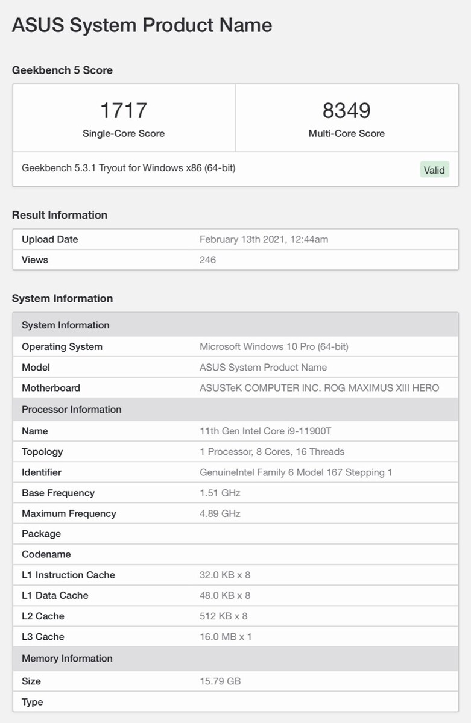Viewport: 471px width, 723px height.
Task: Click the single-core score 1717
Action: point(124,111)
